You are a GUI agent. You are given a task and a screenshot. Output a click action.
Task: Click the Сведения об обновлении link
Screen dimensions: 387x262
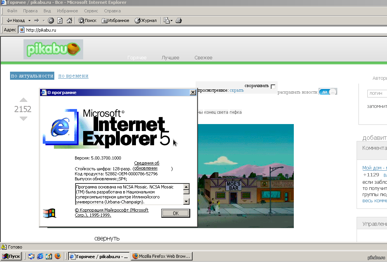[x=147, y=165]
